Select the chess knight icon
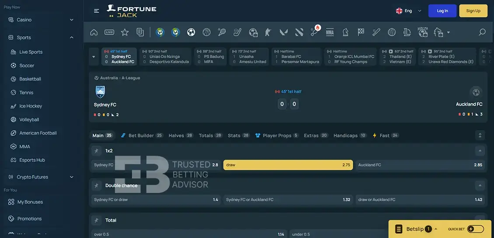 (x=345, y=32)
